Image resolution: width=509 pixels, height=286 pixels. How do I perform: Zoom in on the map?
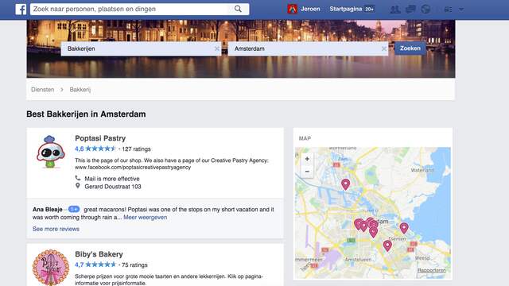[307, 159]
